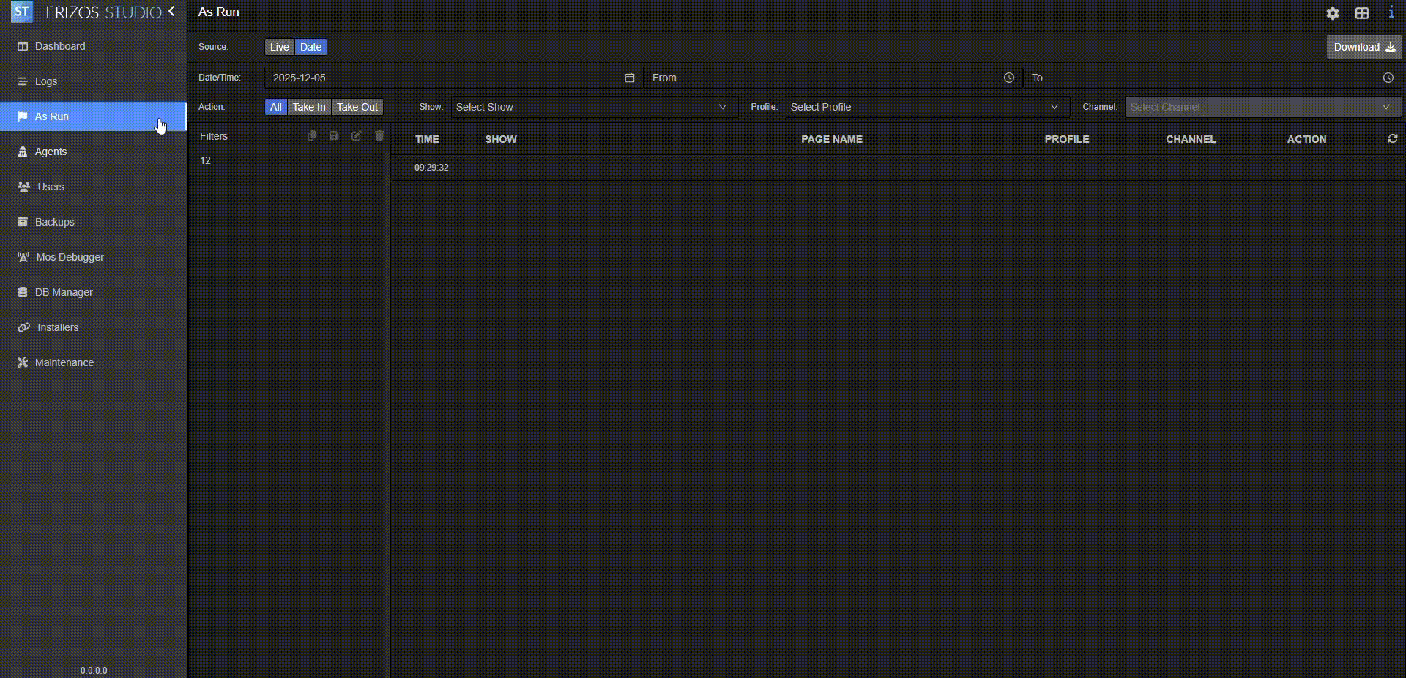This screenshot has height=678, width=1406.
Task: Delete filter with trash icon
Action: pos(379,135)
